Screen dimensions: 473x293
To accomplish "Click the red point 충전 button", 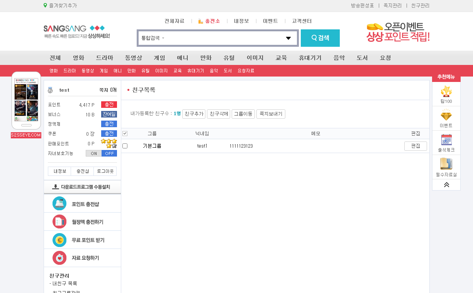I will tap(109, 105).
